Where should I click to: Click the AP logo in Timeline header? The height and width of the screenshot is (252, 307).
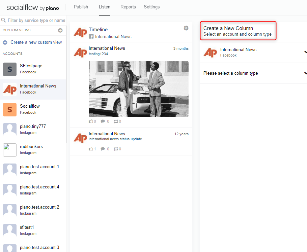click(x=80, y=32)
